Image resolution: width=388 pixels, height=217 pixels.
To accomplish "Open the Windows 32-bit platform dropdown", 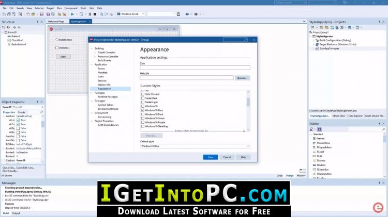I will [x=143, y=14].
